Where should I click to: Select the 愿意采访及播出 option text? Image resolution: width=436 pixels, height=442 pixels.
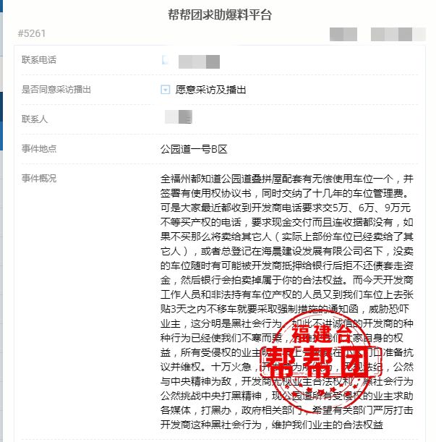coord(210,90)
